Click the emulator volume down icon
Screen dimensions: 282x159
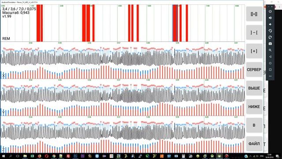click(x=270, y=24)
